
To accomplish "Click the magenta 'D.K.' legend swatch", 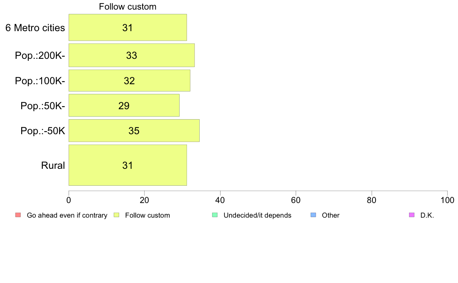I will (412, 215).
